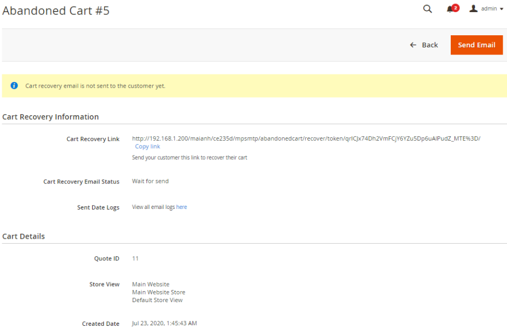Click the 'not sent yet' notice message
507x333 pixels.
[x=95, y=86]
